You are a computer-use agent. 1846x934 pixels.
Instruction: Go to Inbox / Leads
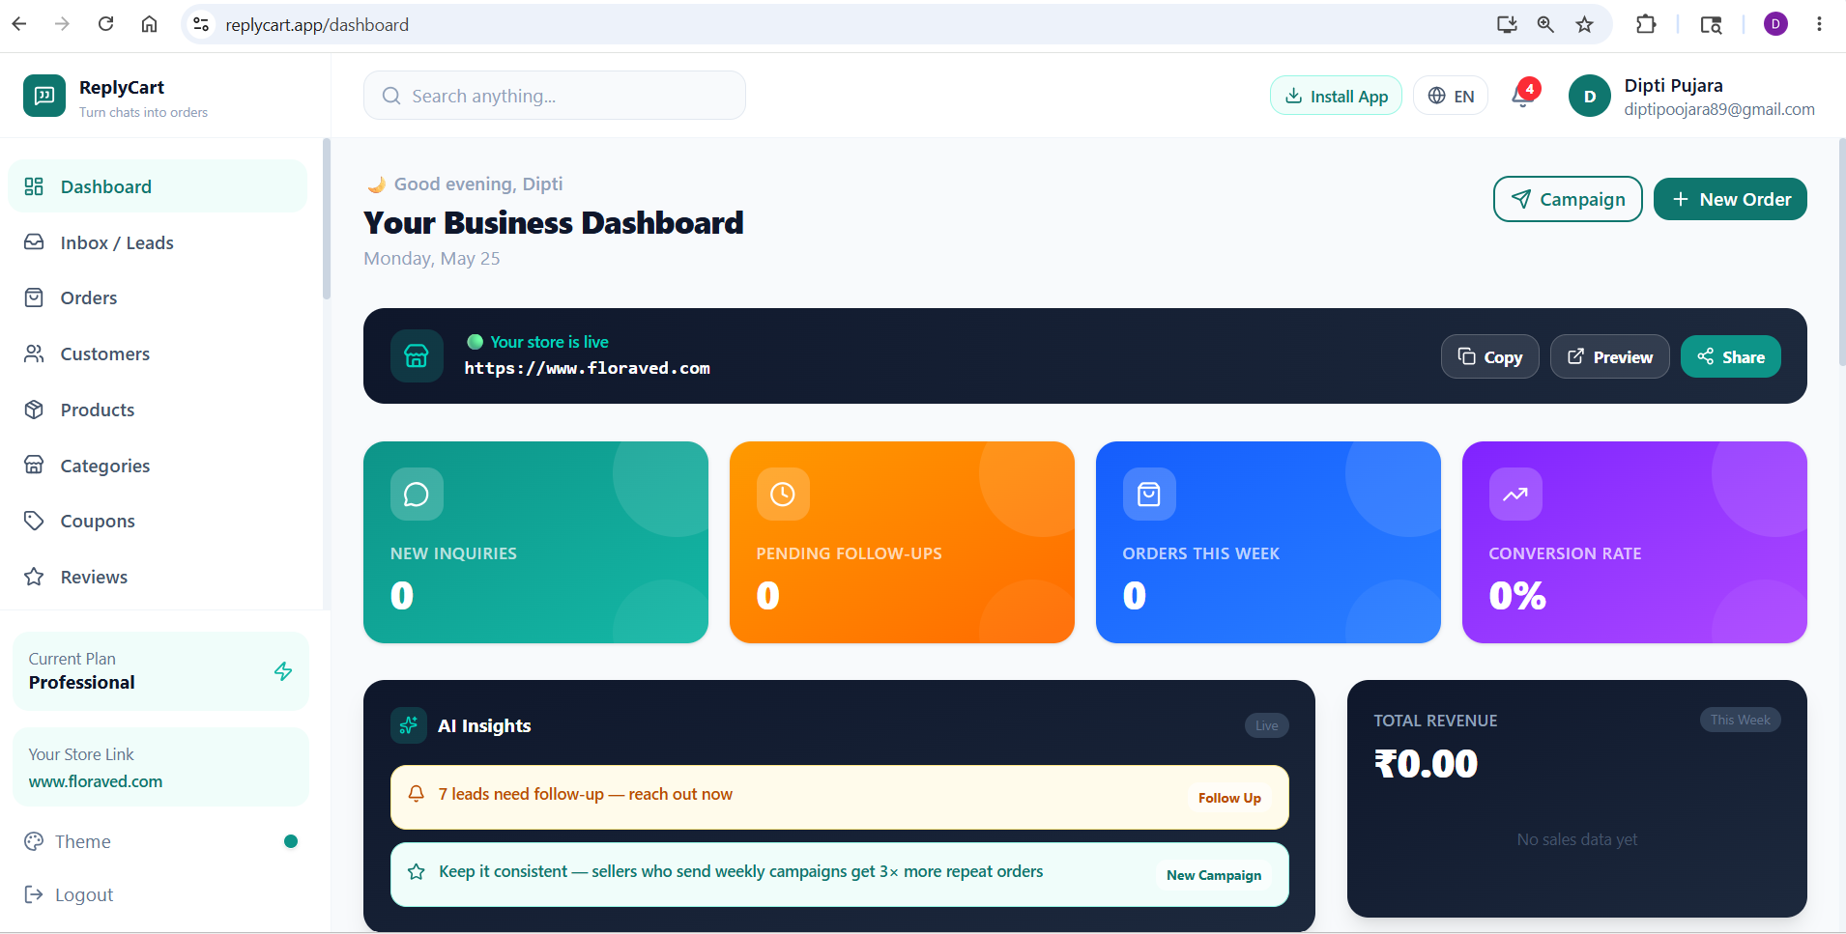coord(158,242)
